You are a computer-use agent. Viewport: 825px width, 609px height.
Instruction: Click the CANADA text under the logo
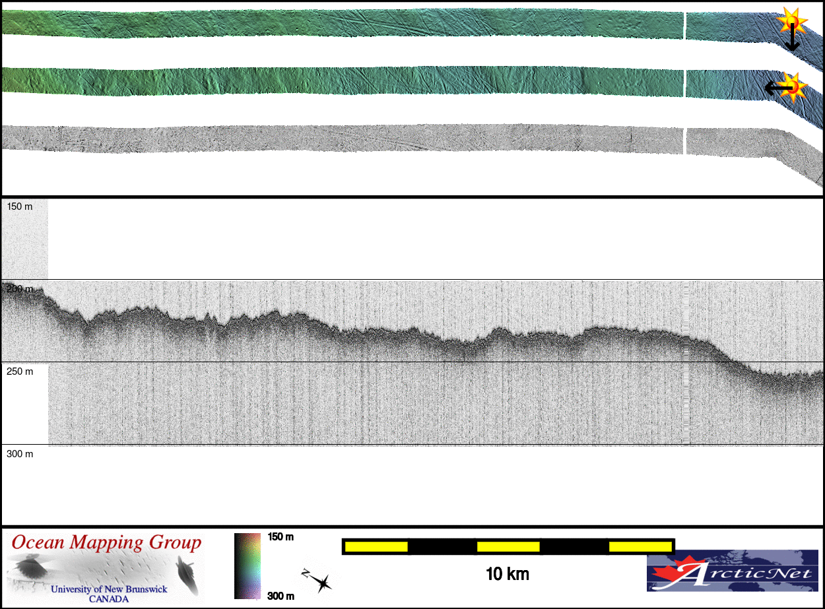(109, 599)
